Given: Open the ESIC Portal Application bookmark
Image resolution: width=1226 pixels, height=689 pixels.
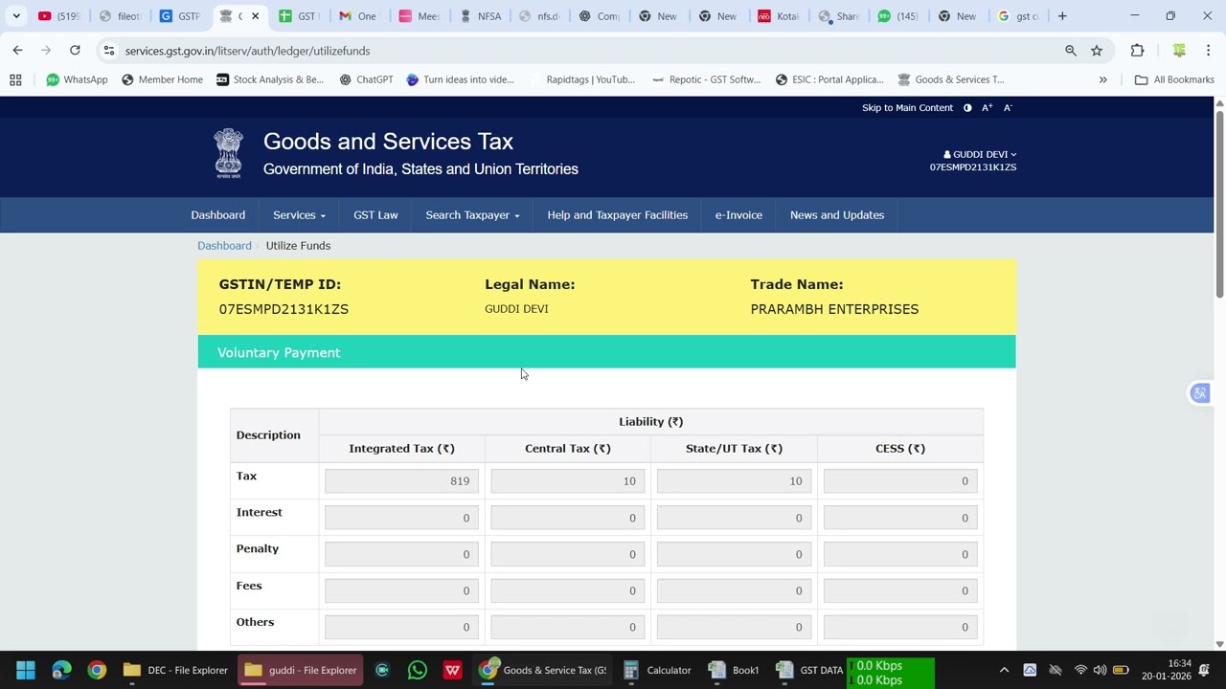Looking at the screenshot, I should tap(829, 79).
